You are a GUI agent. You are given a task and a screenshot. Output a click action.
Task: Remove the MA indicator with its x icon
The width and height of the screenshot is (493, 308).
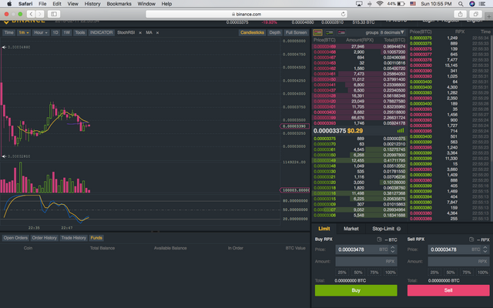point(157,32)
